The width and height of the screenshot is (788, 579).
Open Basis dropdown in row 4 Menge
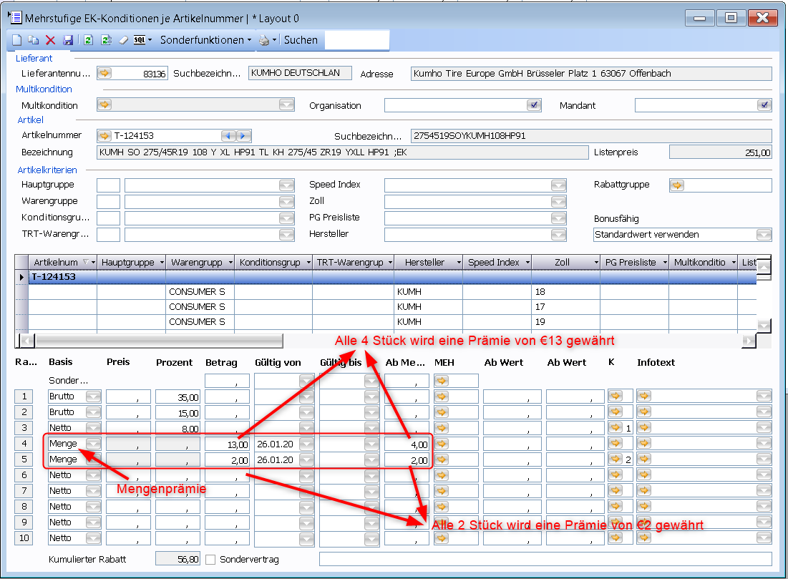coord(93,444)
